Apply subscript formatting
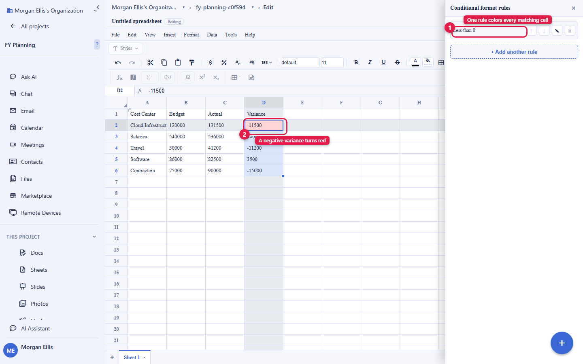583x364 pixels. pyautogui.click(x=216, y=77)
